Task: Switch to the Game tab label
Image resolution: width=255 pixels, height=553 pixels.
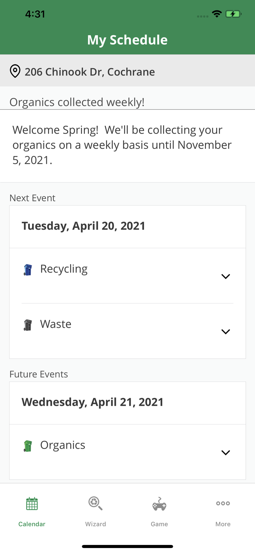Action: (x=159, y=524)
